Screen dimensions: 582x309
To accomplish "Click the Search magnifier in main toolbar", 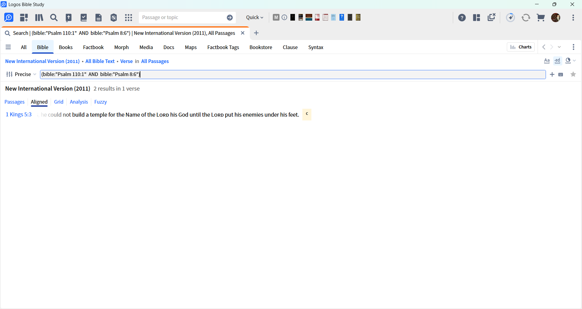I will tap(54, 18).
